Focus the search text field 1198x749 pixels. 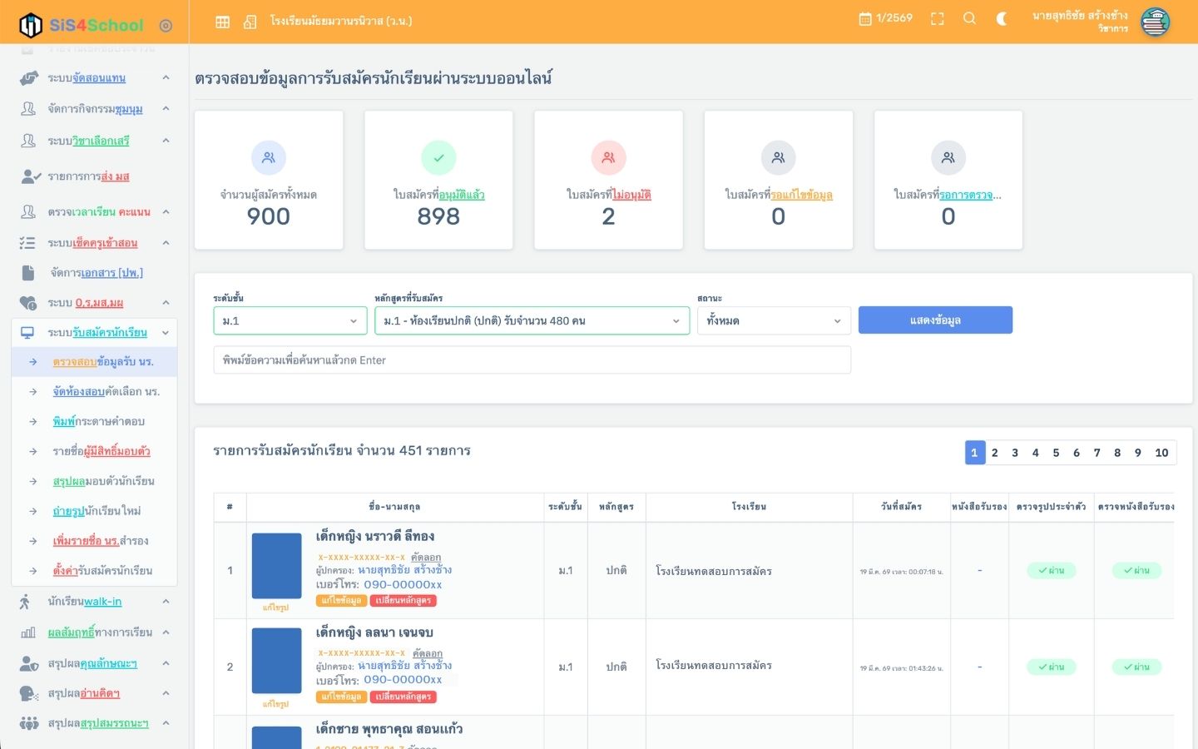[x=532, y=360]
